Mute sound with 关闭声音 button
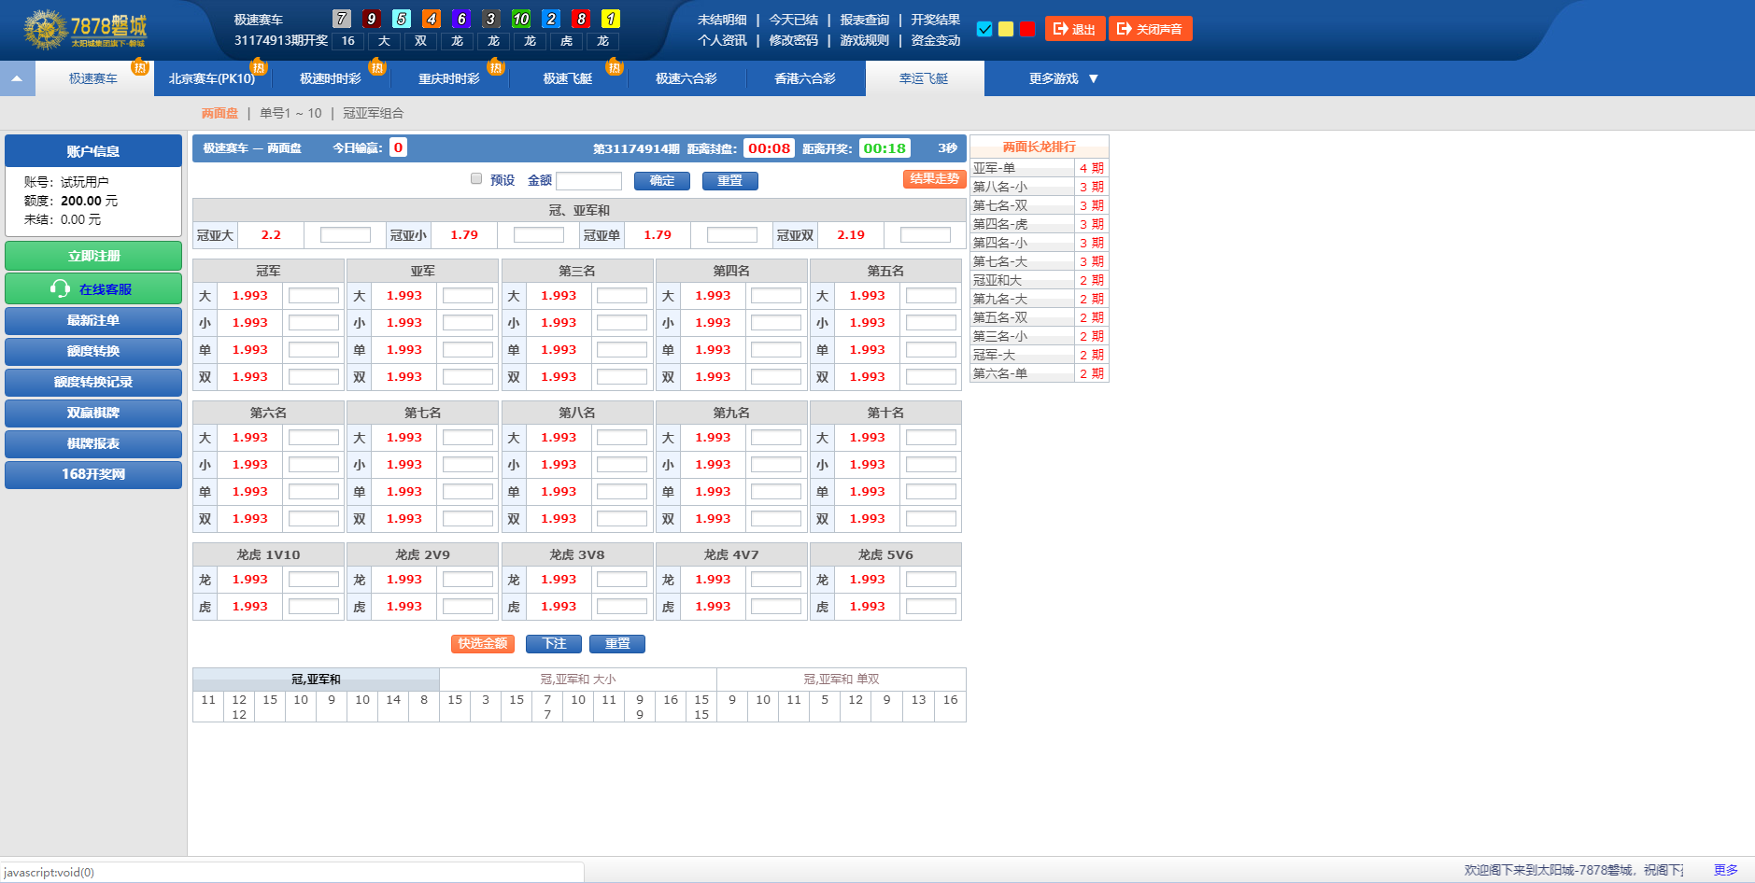Image resolution: width=1755 pixels, height=883 pixels. coord(1150,29)
